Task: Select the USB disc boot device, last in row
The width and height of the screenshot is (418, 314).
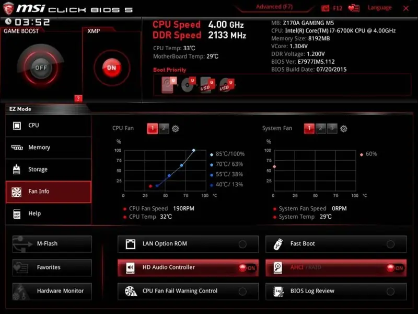Action: [227, 85]
